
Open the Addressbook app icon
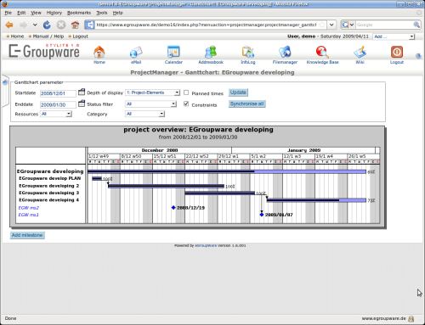coord(211,52)
